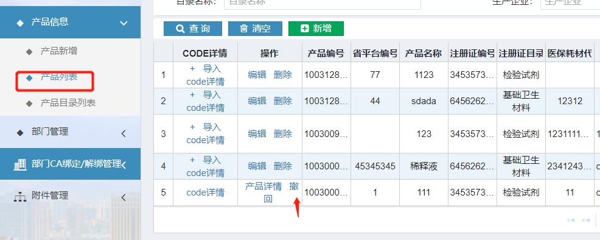Click the trash icon in 清空 button
Image resolution: width=600 pixels, height=240 pixels.
click(x=244, y=29)
